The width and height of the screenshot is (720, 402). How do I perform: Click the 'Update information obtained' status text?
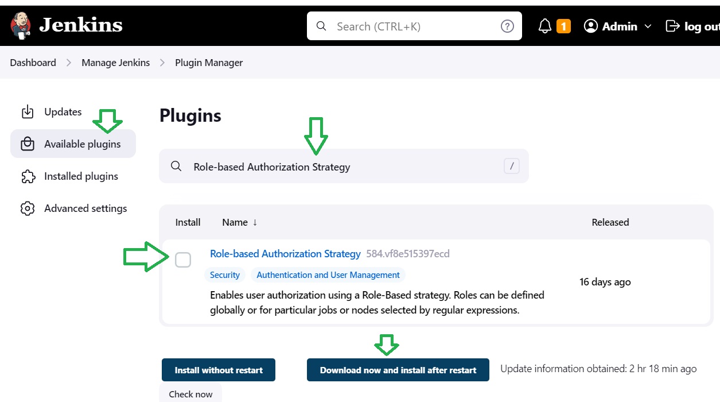pos(598,369)
